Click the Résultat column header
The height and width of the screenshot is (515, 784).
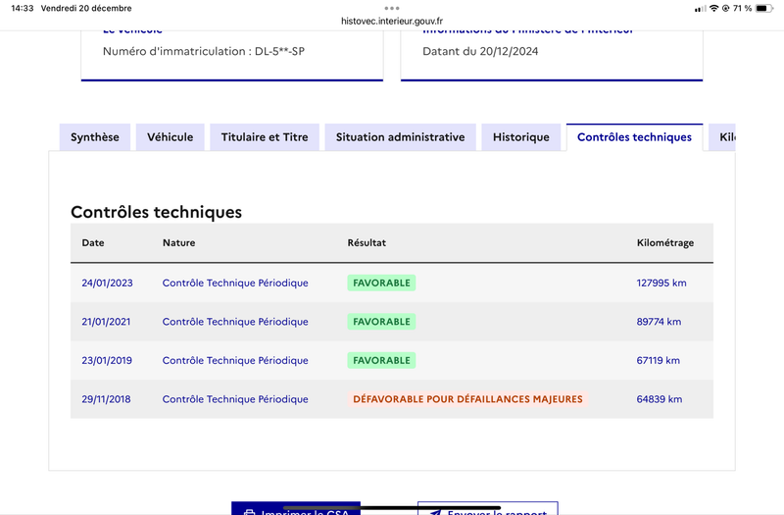tap(367, 242)
